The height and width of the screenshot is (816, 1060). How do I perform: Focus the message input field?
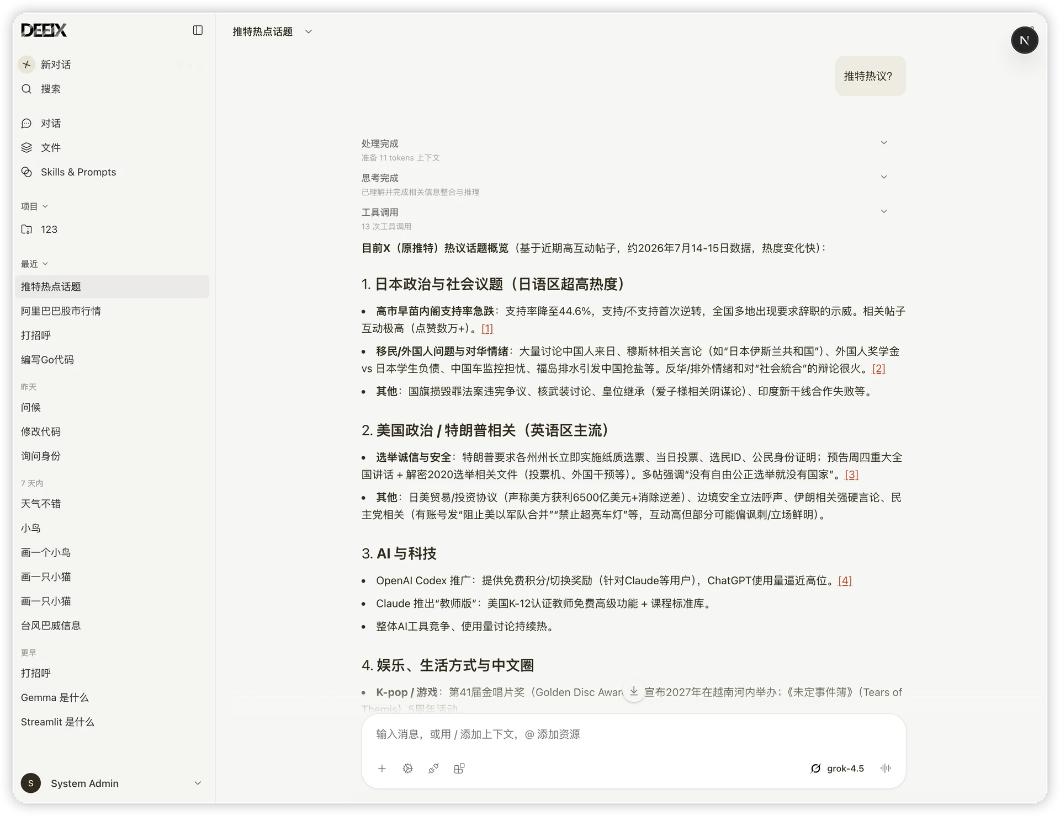click(633, 734)
